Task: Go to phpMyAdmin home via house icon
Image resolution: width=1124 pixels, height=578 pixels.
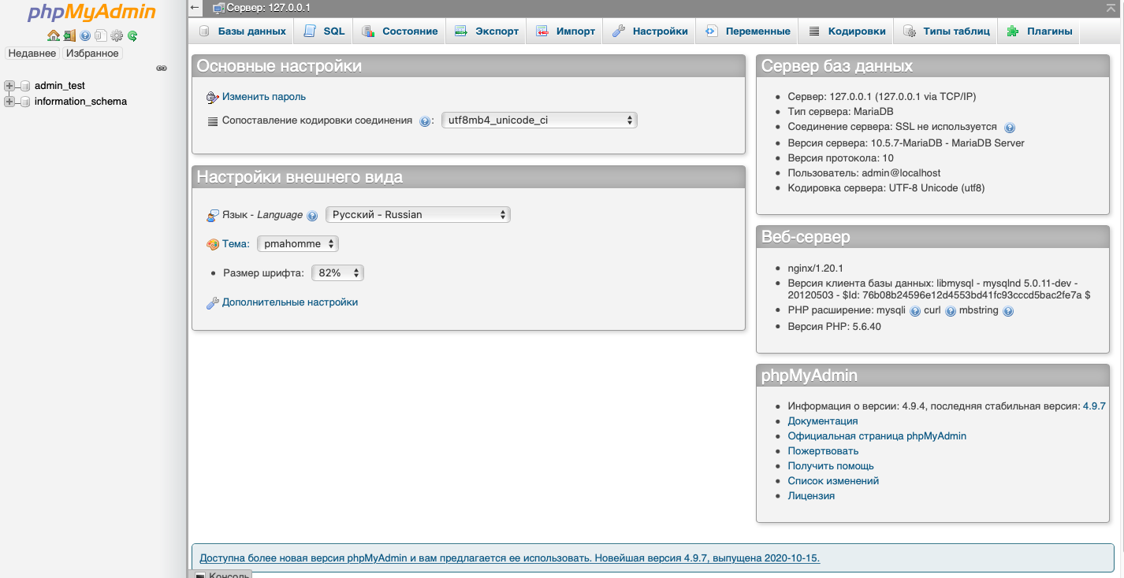Action: (x=53, y=35)
